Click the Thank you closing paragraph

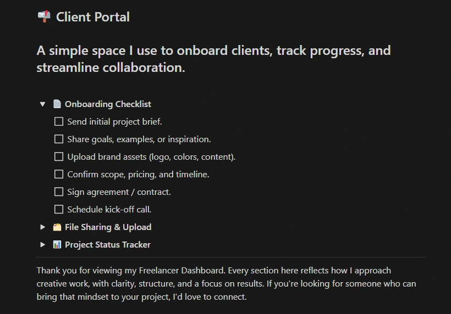pos(226,283)
